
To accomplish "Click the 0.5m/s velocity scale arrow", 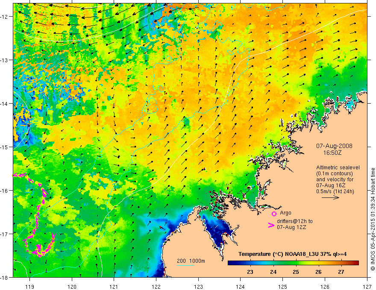I will coord(330,197).
